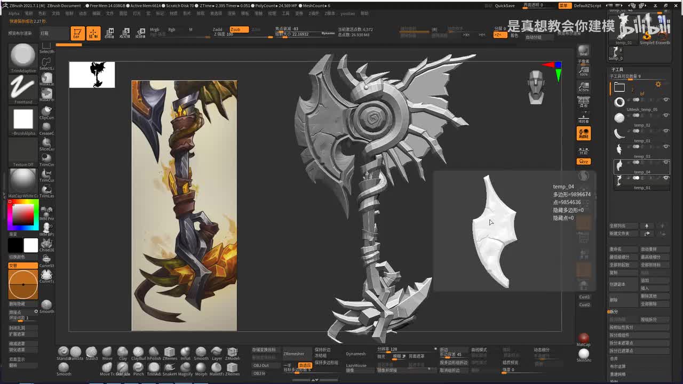Pick the ZModeler brush

click(x=232, y=353)
